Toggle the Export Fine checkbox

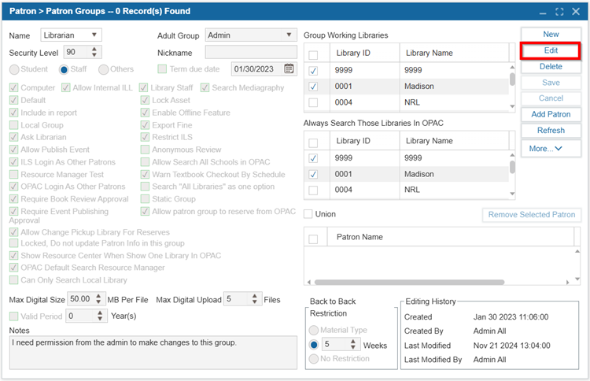click(x=145, y=125)
